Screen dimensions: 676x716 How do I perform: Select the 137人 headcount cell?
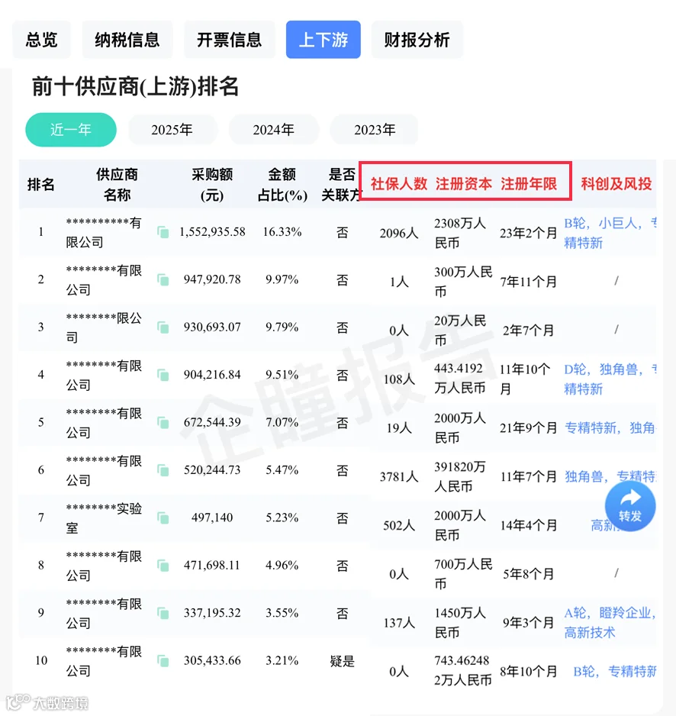399,622
